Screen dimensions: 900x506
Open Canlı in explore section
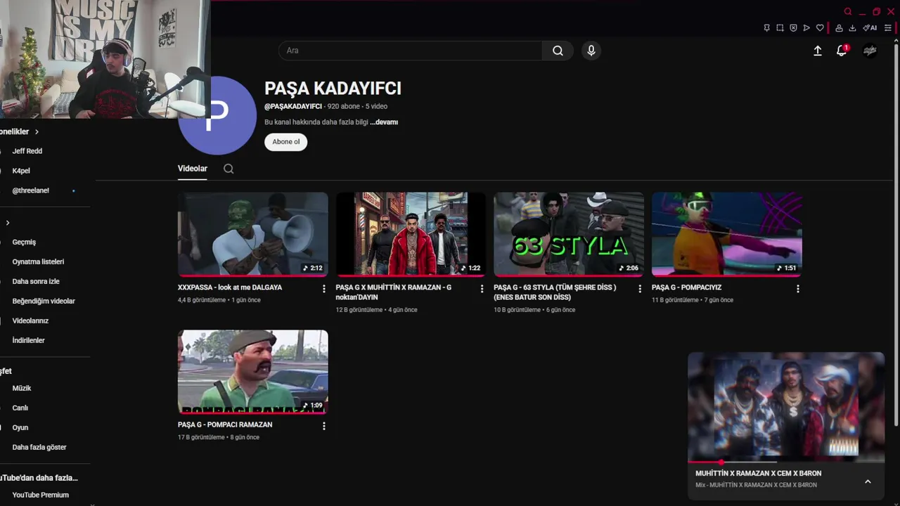pos(20,408)
